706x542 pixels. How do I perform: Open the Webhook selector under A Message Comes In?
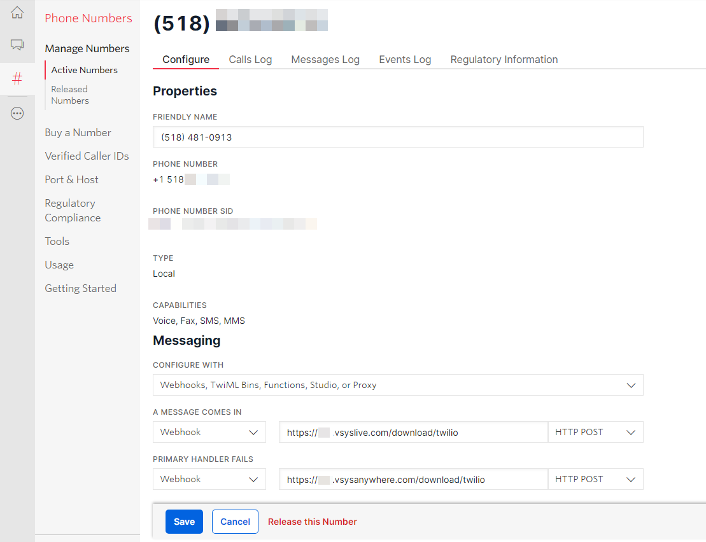209,432
